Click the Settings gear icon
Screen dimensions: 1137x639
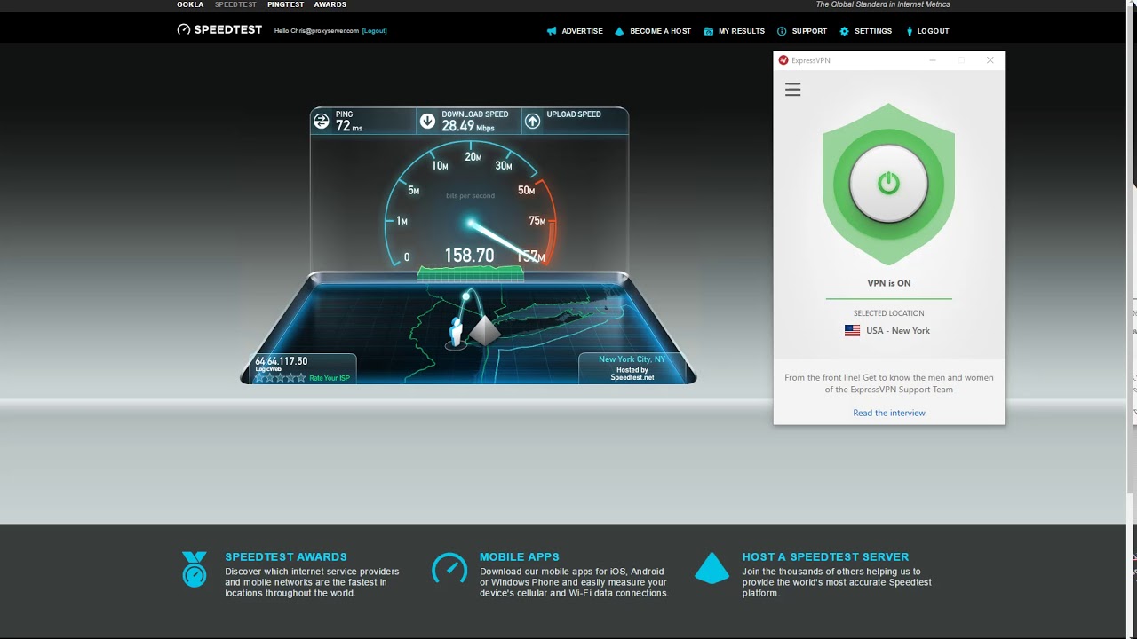[844, 31]
